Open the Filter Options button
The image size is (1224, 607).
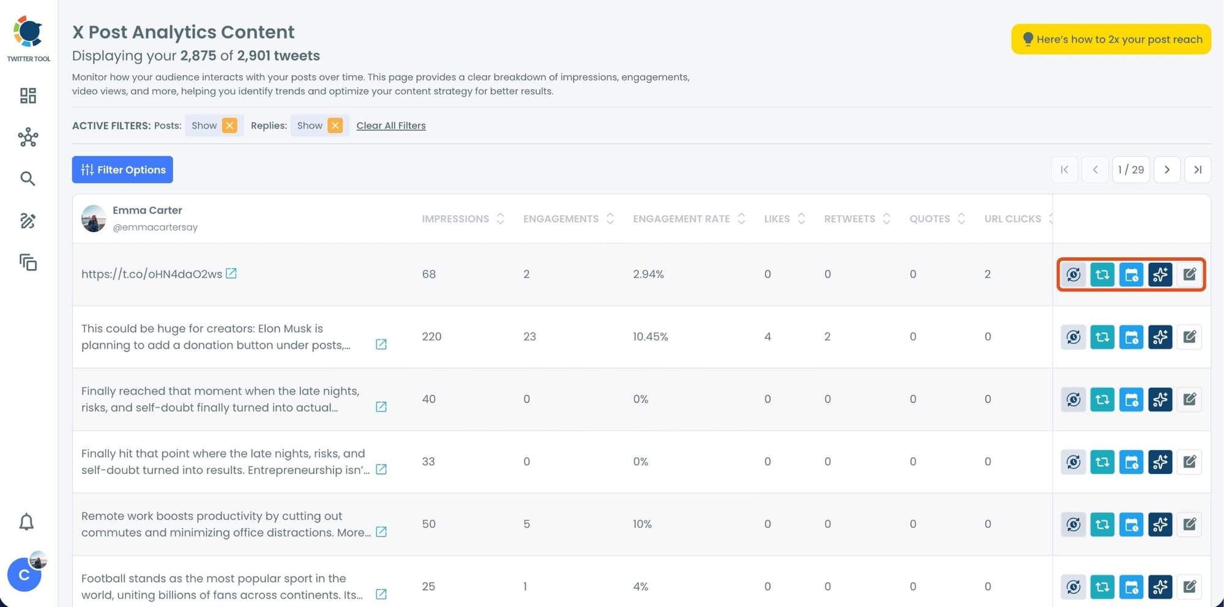(122, 170)
